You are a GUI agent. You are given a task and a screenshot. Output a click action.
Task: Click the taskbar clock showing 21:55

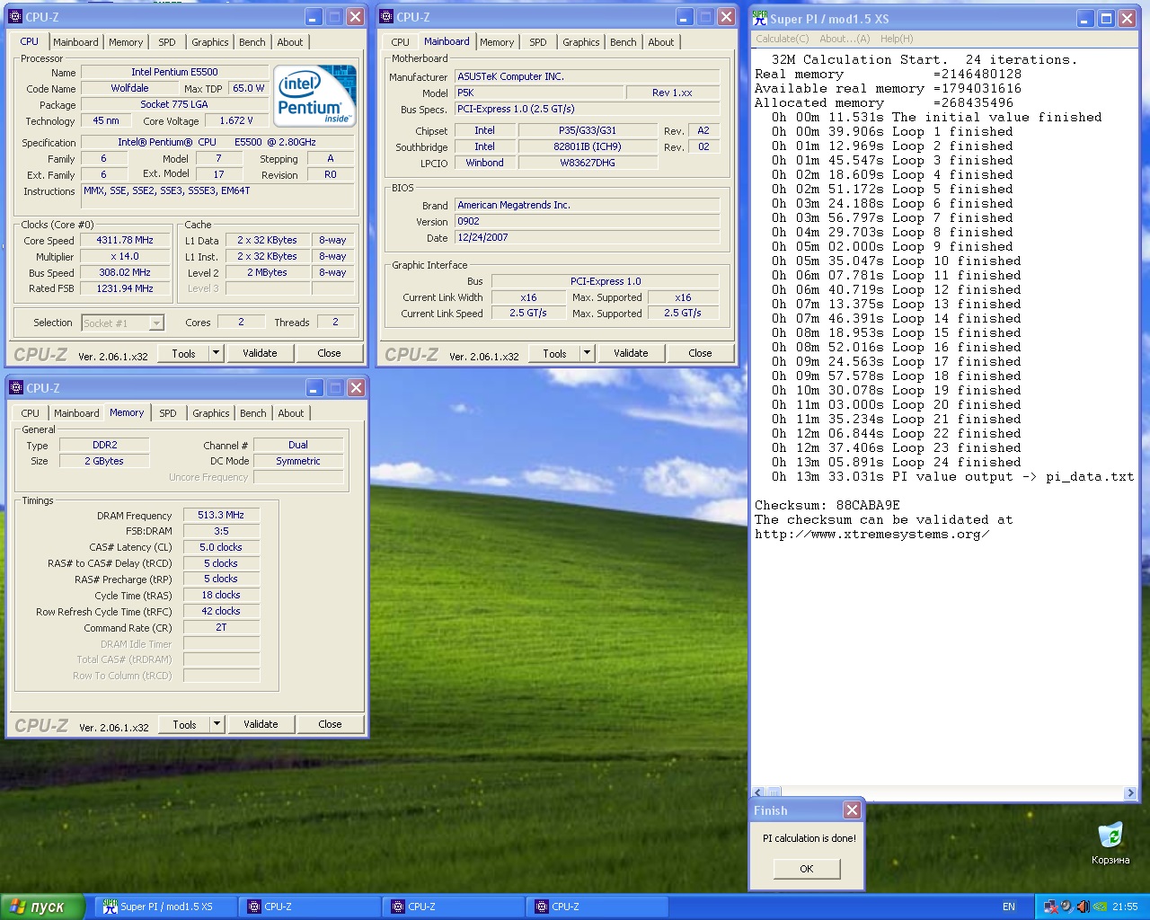click(1125, 907)
